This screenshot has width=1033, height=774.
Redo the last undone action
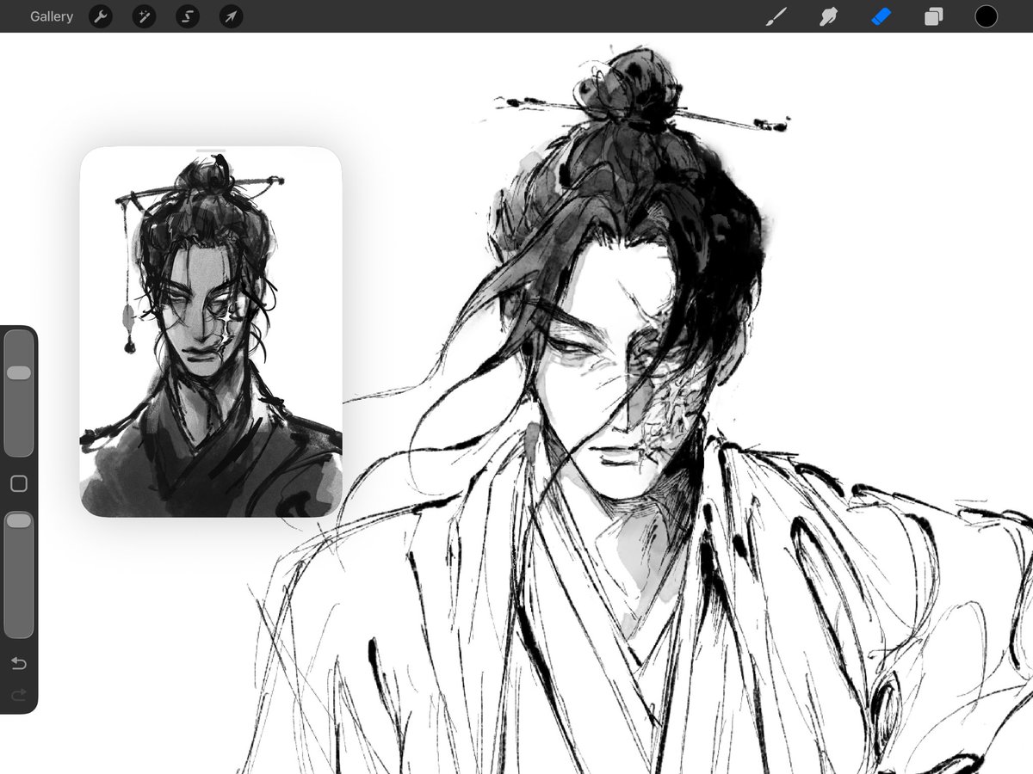18,695
